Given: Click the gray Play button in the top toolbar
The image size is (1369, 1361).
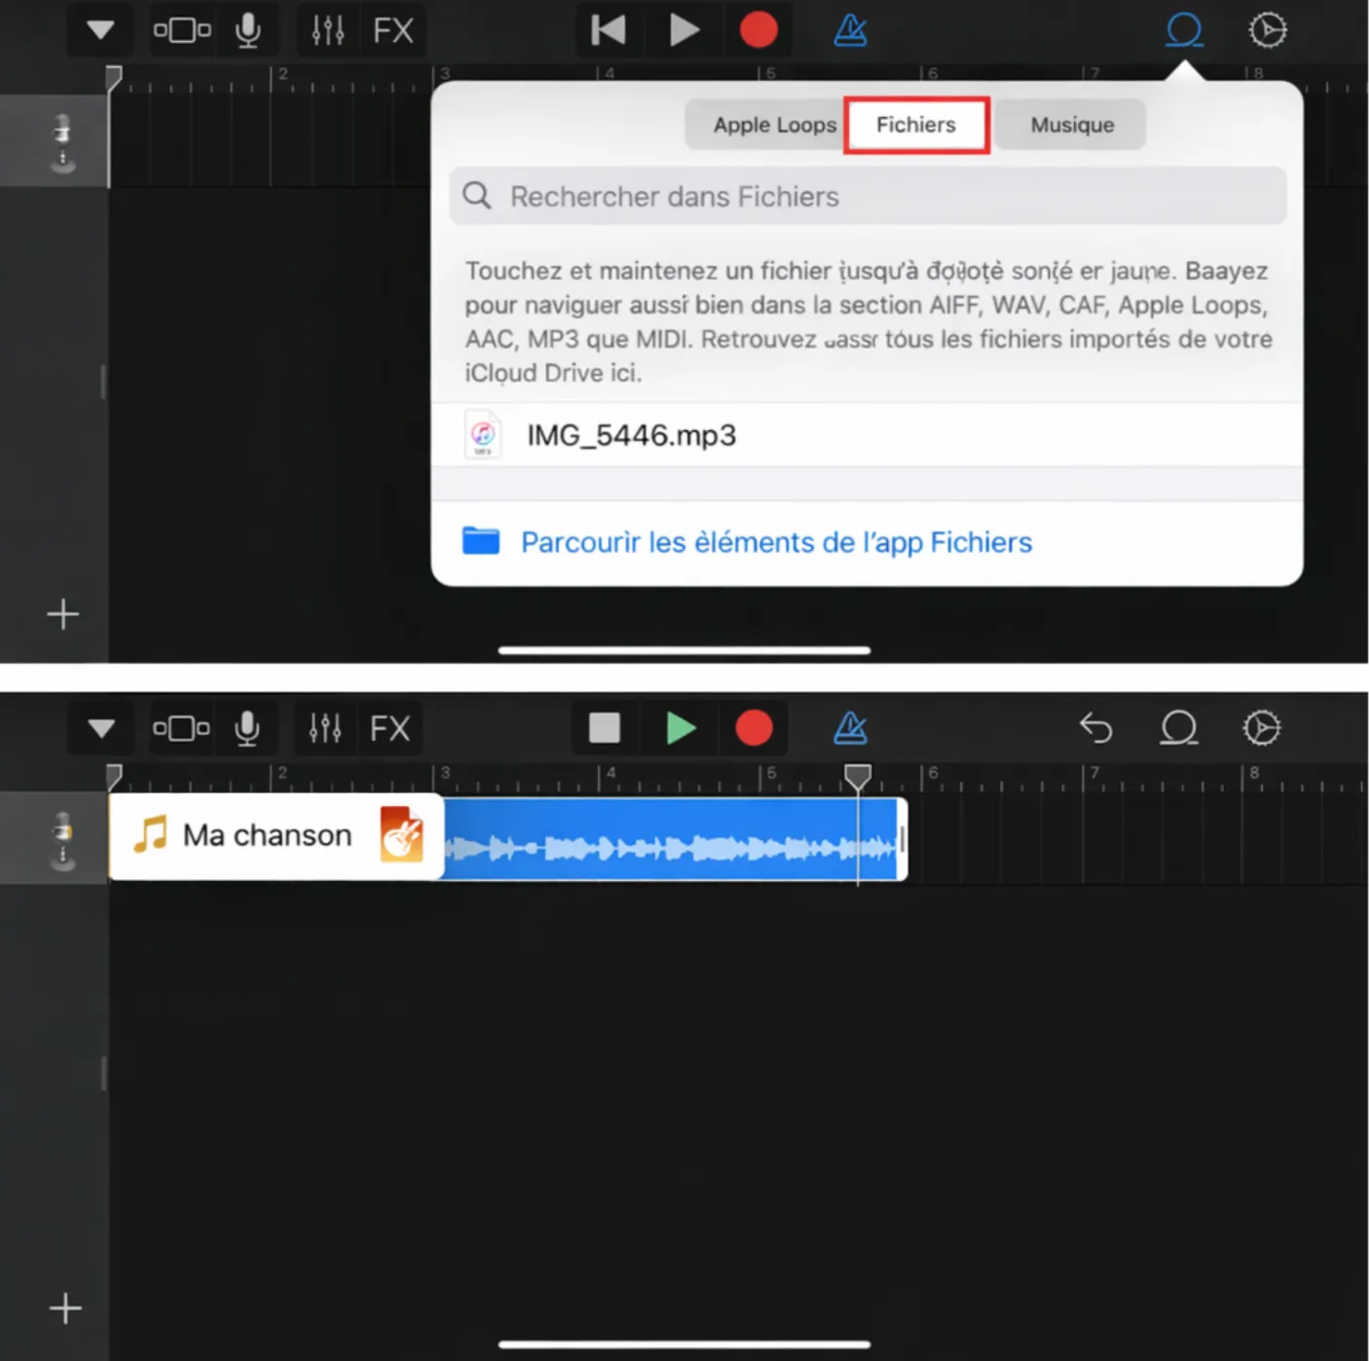Looking at the screenshot, I should [684, 30].
